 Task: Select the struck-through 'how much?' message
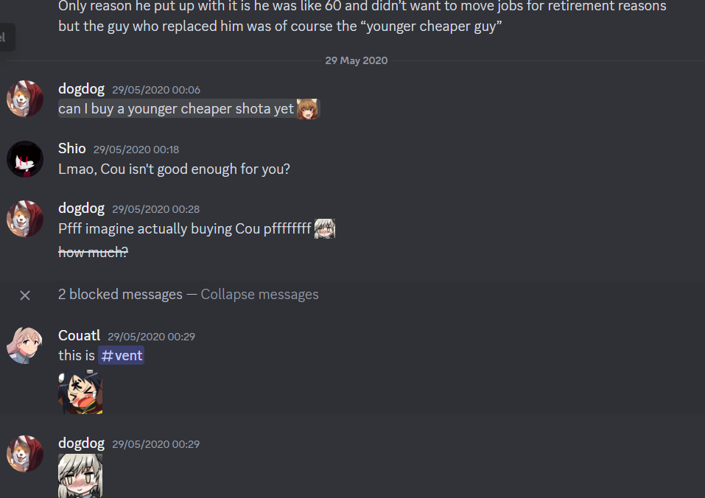click(93, 252)
